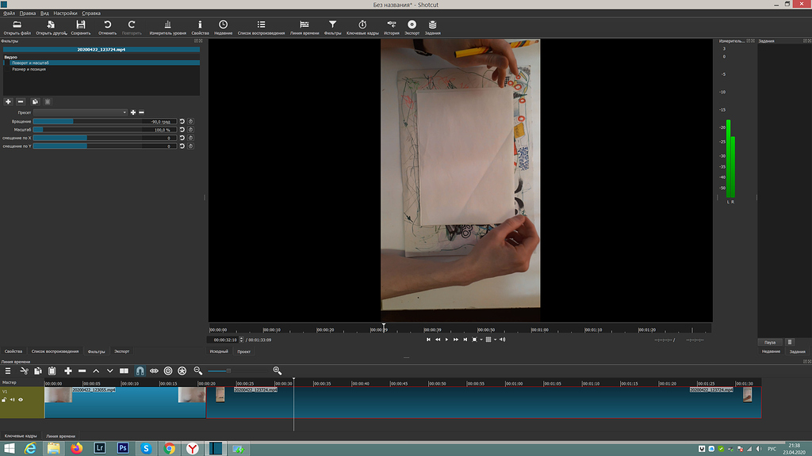Uncheck the Поворот и масштаб filter
The width and height of the screenshot is (812, 456).
point(6,63)
